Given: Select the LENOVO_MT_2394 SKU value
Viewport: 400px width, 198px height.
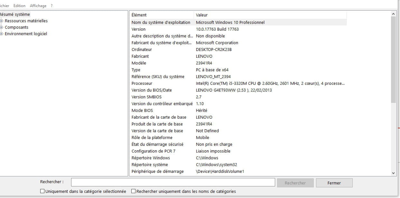Looking at the screenshot, I should pyautogui.click(x=213, y=76).
